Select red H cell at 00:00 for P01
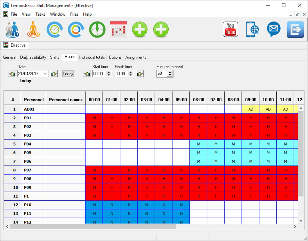This screenshot has width=308, height=241. tap(94, 118)
